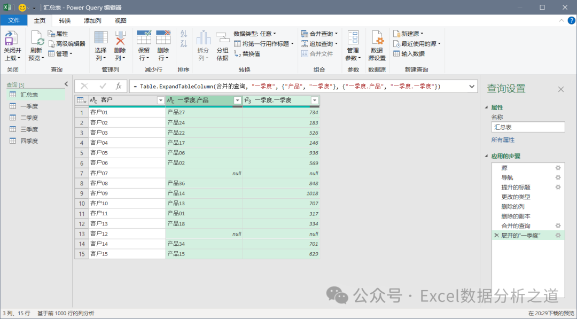Sort descending with the Z-A icon
Viewport: 577px width, 319px height.
[x=184, y=44]
